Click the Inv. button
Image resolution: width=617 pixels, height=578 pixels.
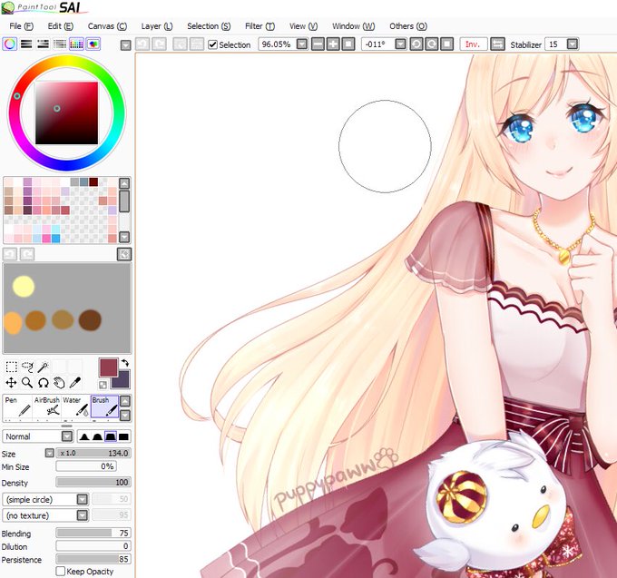pyautogui.click(x=474, y=44)
